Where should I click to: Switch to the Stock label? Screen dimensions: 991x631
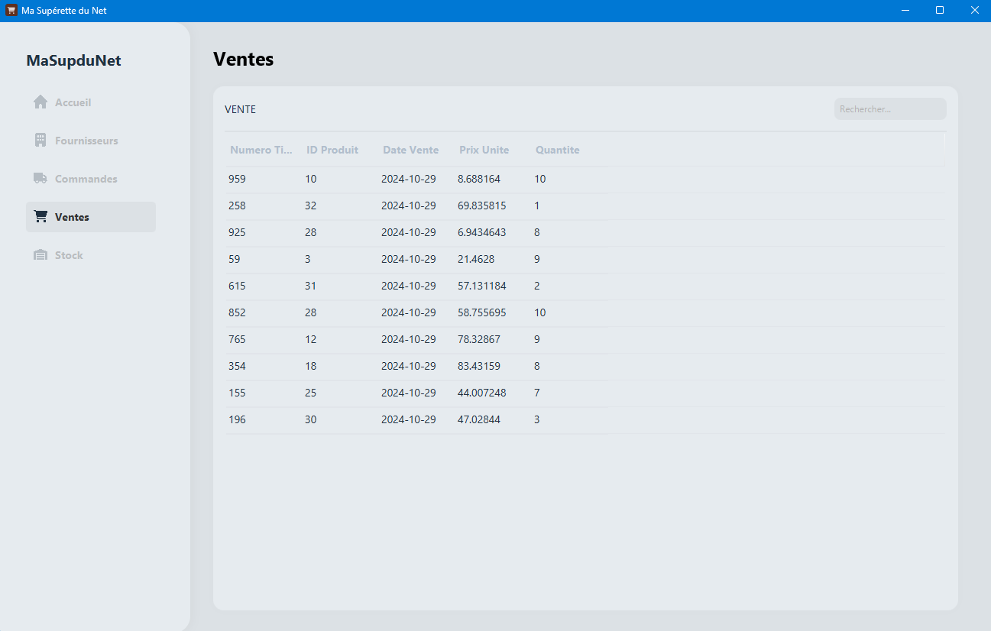[69, 255]
